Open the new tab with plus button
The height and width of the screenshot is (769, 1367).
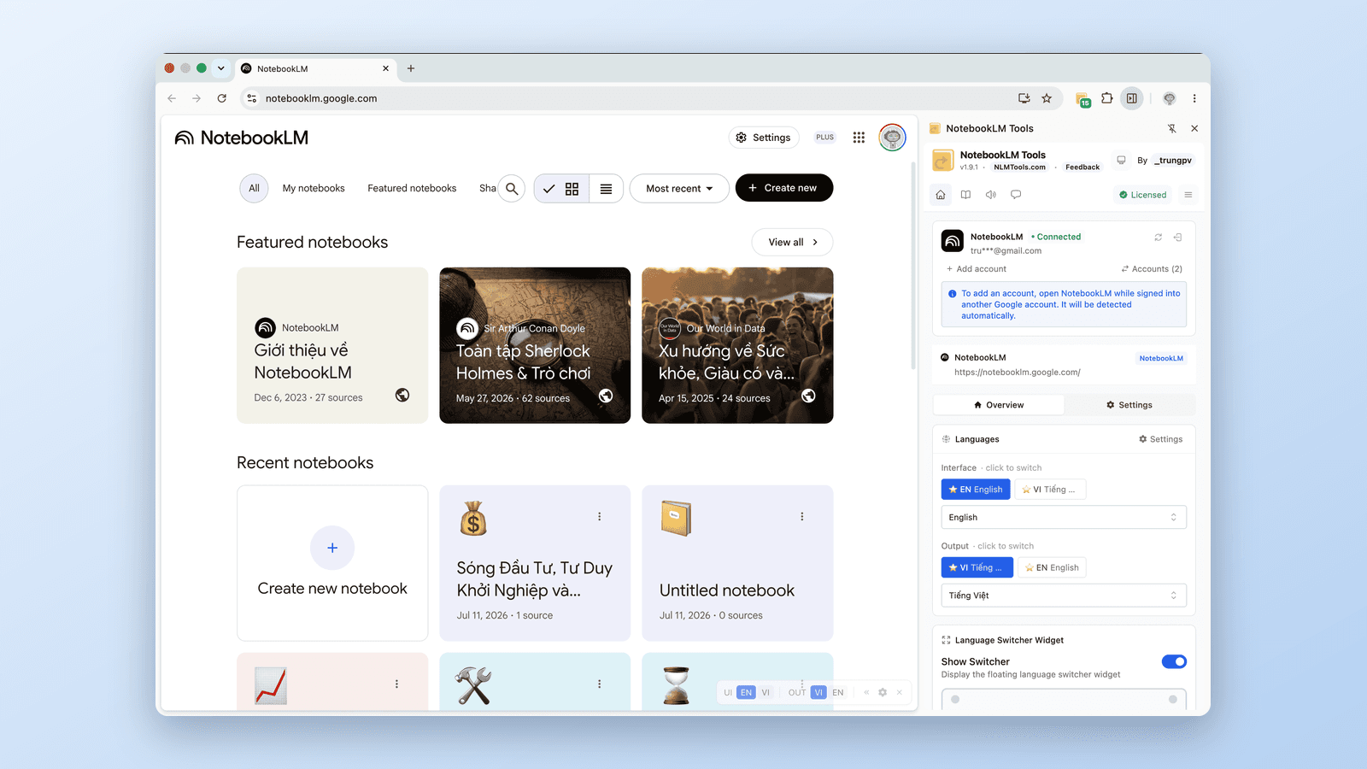(x=411, y=68)
